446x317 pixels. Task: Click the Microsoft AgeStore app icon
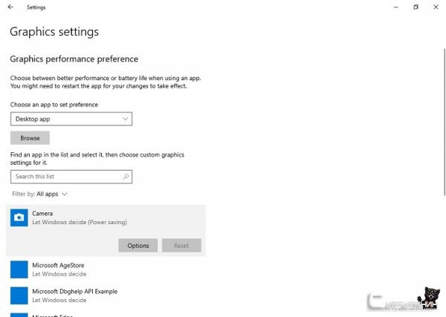(x=19, y=269)
